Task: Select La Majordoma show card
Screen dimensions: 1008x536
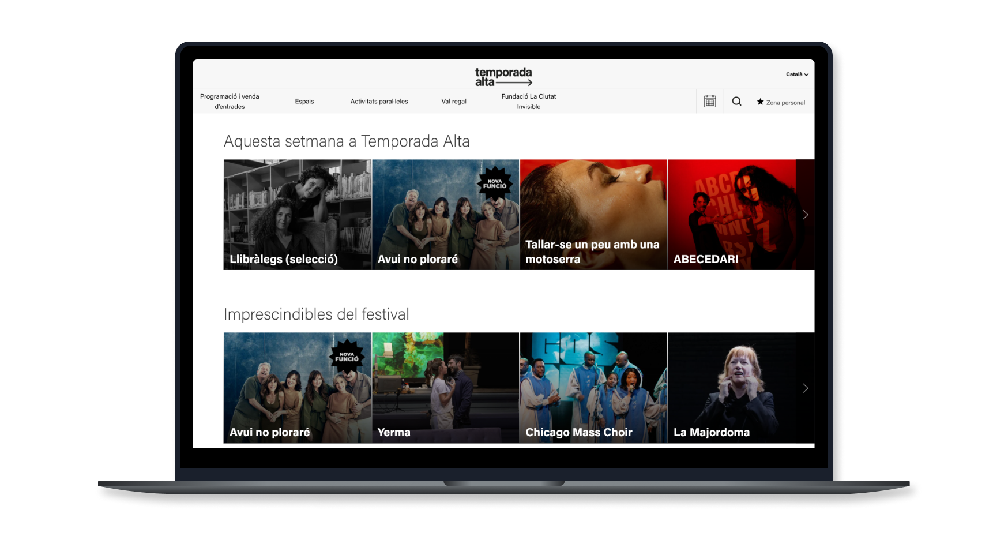Action: tap(731, 388)
